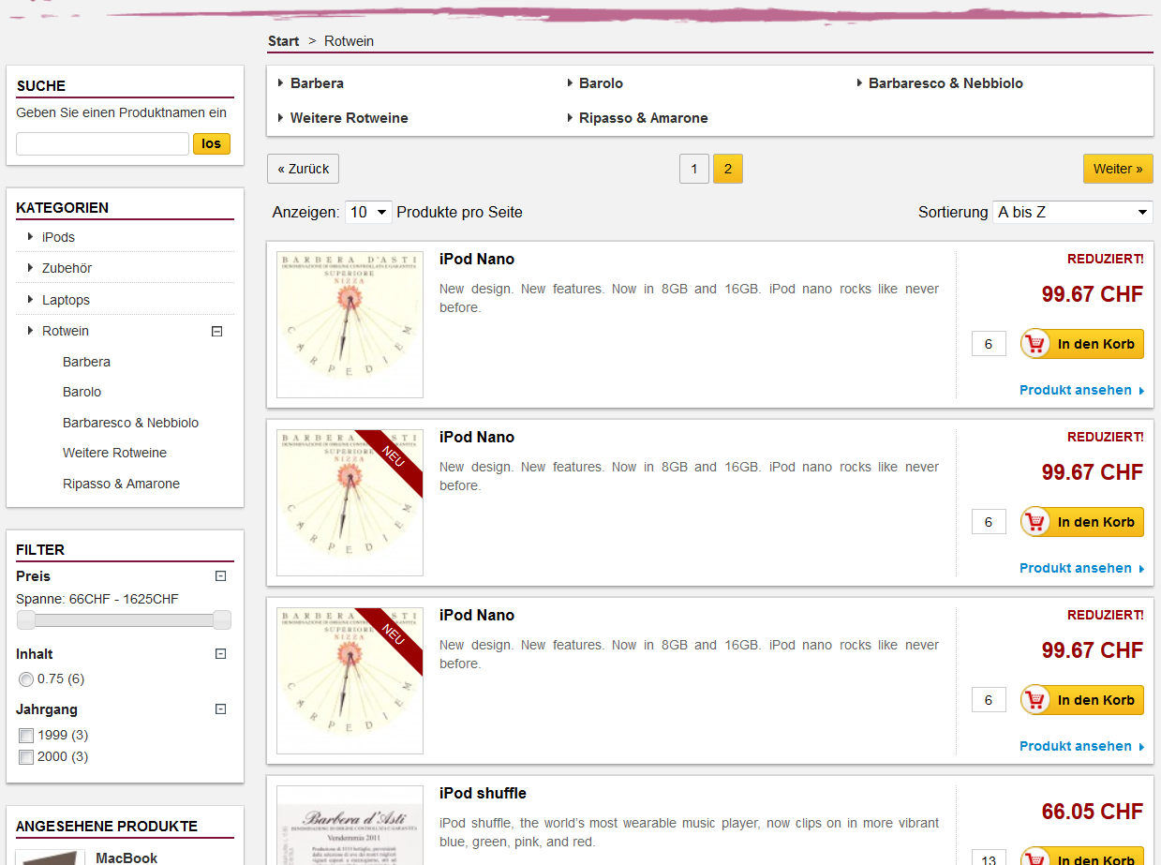Click triangle bullet before Barbaresco & Nebbiolo
1161x865 pixels.
point(859,83)
